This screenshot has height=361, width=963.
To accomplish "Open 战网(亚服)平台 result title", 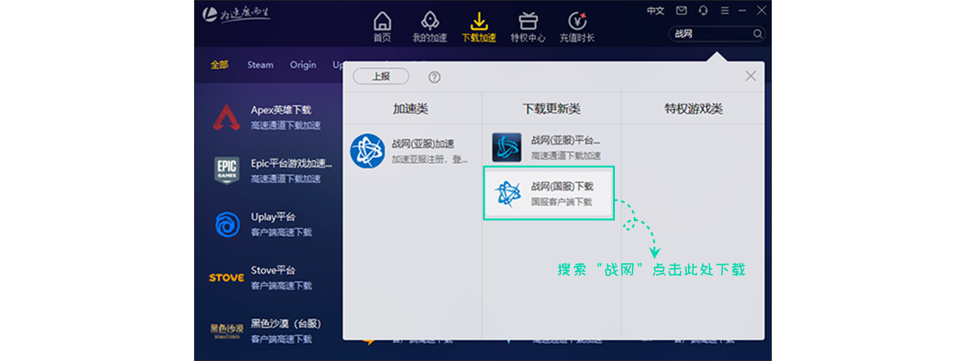I will coord(565,141).
